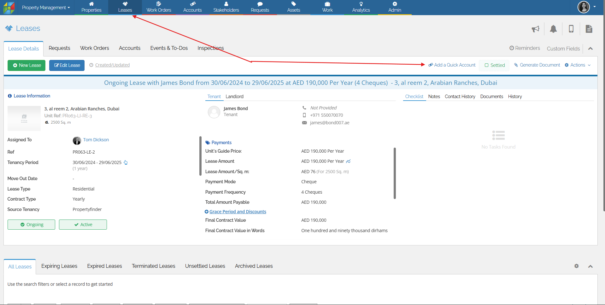Open the Unsettled Leases tab
This screenshot has height=305, width=605.
click(205, 266)
